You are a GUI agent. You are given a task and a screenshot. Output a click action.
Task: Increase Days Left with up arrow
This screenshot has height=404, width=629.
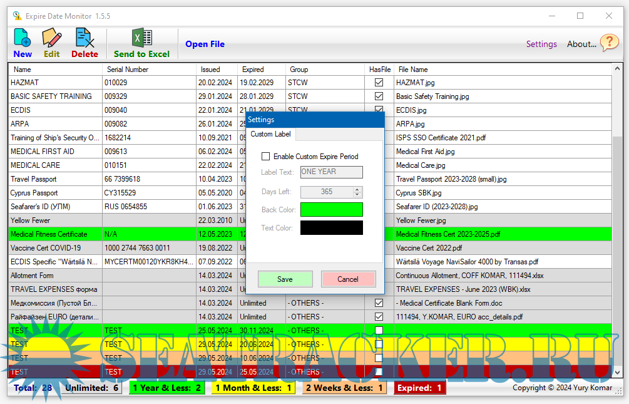[x=357, y=189]
